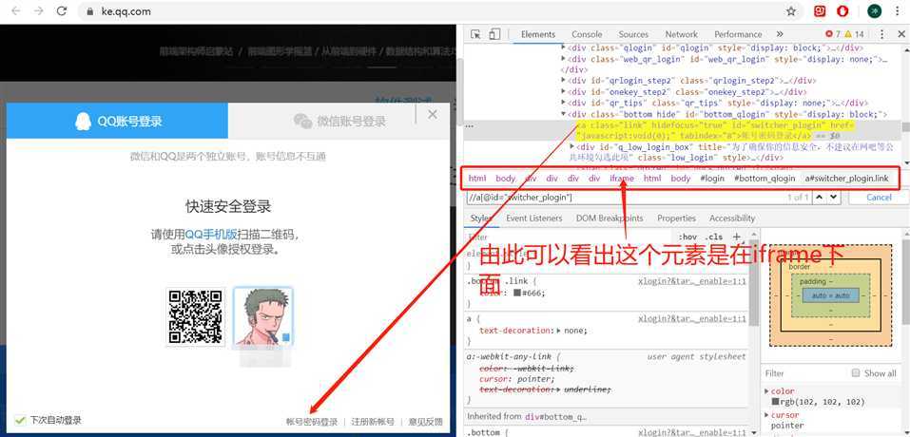910x437 pixels.
Task: Click the #666 color swatch in Styles
Action: [x=516, y=293]
